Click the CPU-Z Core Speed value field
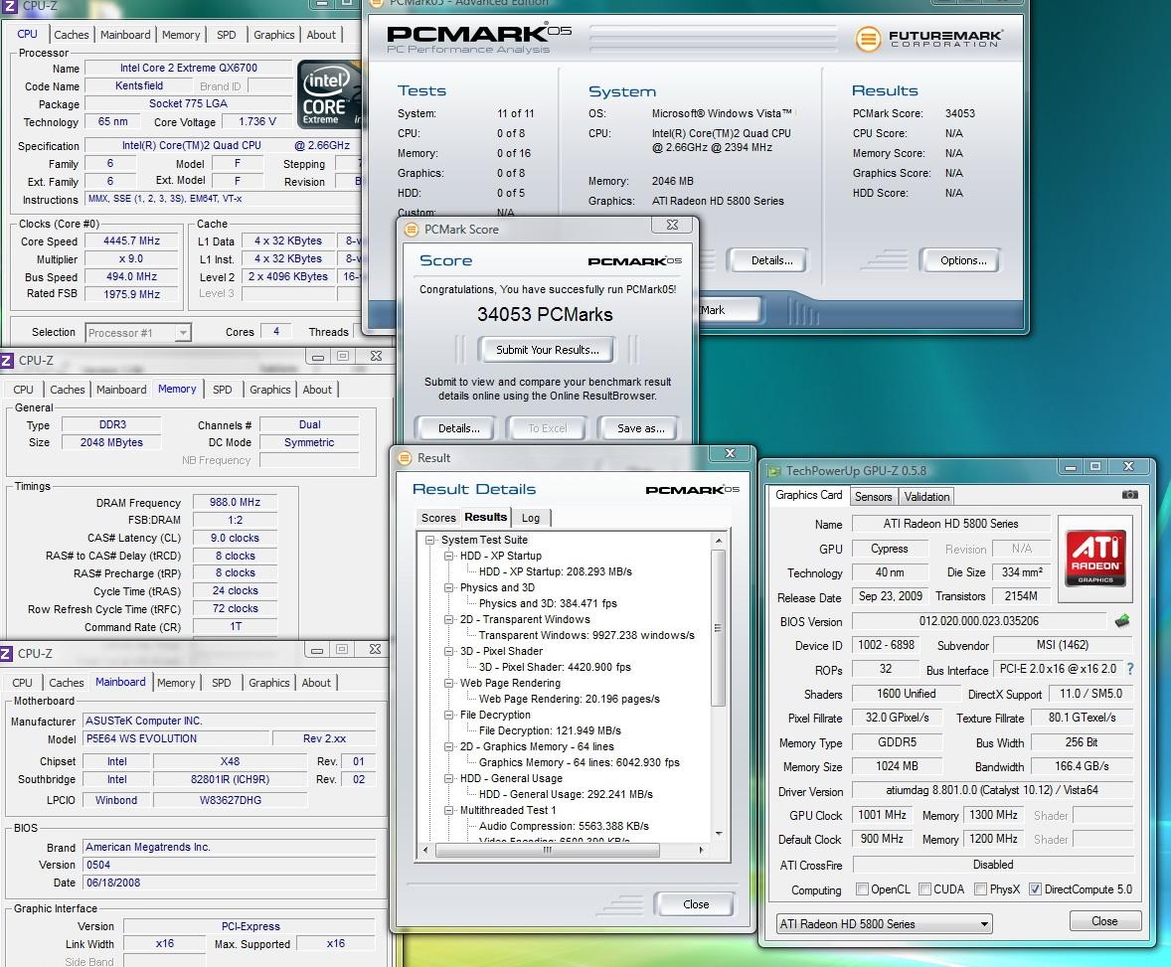1171x967 pixels. (131, 241)
